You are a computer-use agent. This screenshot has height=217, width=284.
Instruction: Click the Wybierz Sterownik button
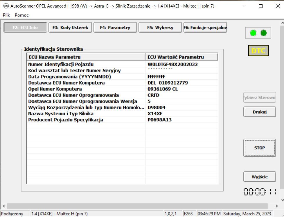click(260, 97)
